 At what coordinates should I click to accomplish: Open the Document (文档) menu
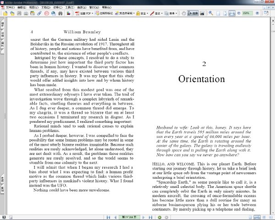[46, 7]
